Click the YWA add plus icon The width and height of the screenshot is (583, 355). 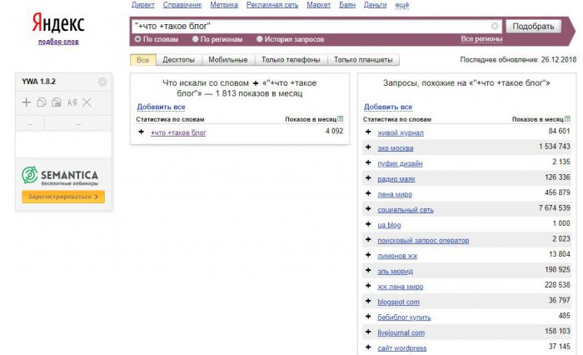[x=27, y=102]
